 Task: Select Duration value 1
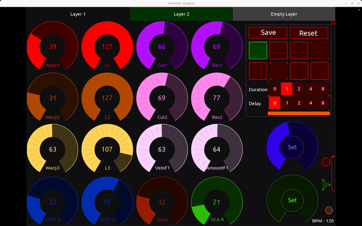coord(287,89)
